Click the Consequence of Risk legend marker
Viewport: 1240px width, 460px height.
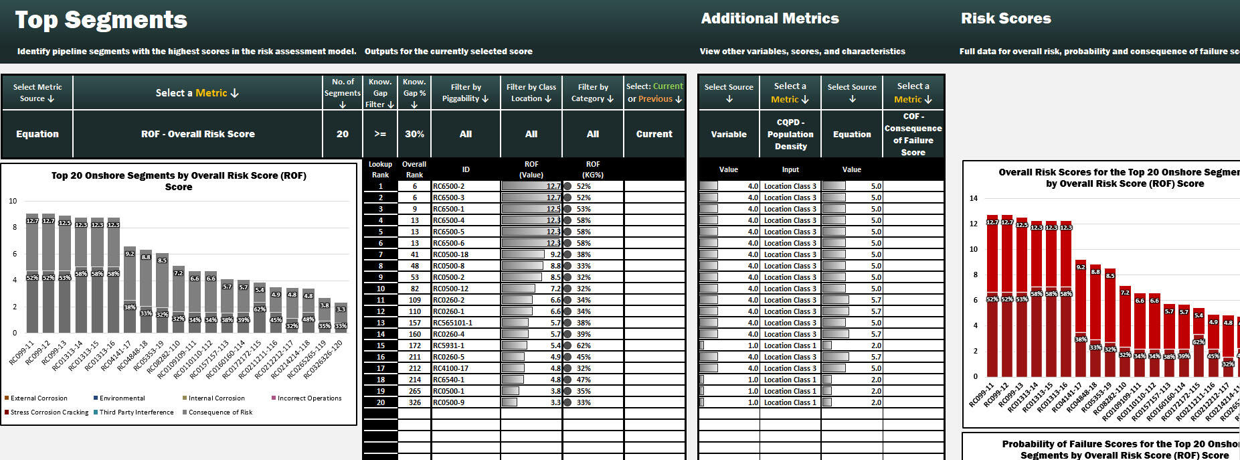point(185,412)
